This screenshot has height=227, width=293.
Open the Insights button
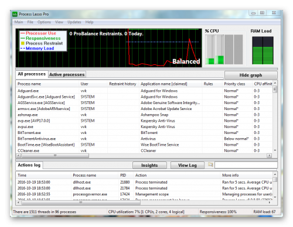pyautogui.click(x=149, y=166)
